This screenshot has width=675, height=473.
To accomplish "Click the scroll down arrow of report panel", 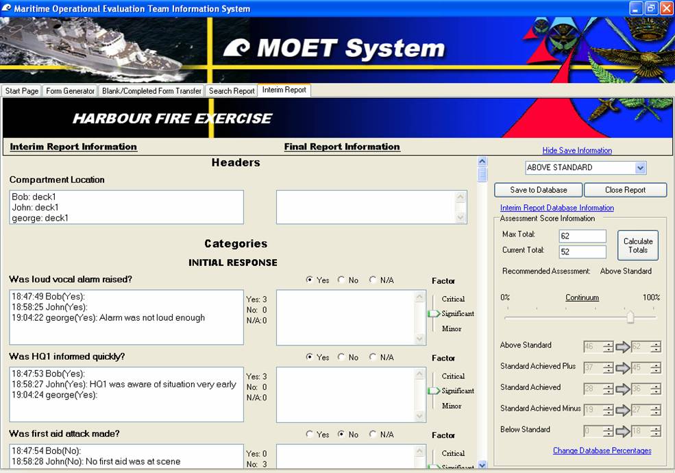I will click(x=482, y=465).
